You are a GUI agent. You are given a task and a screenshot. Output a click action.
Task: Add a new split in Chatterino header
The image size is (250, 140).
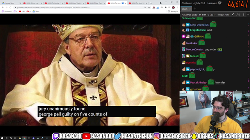(248, 15)
